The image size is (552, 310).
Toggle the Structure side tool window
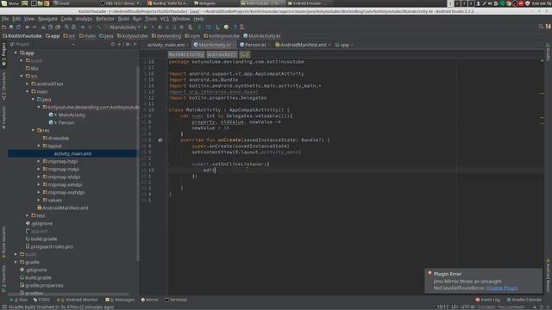(3, 86)
